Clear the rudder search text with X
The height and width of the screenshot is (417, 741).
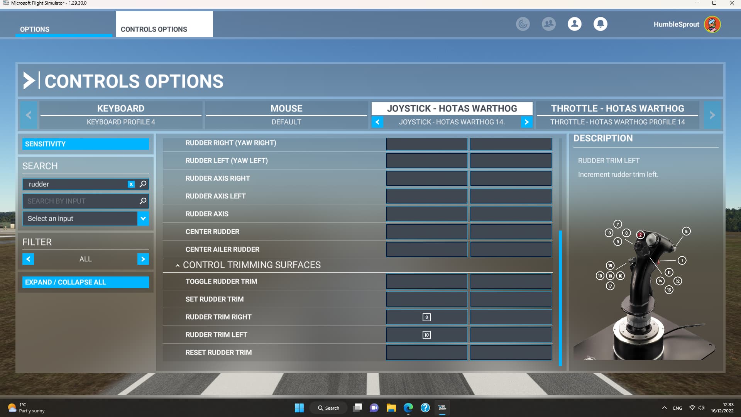point(131,184)
